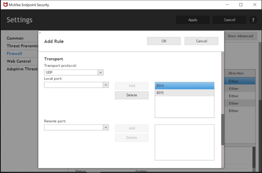The height and width of the screenshot is (173, 262).
Task: Delete the selected local port
Action: pos(132,95)
